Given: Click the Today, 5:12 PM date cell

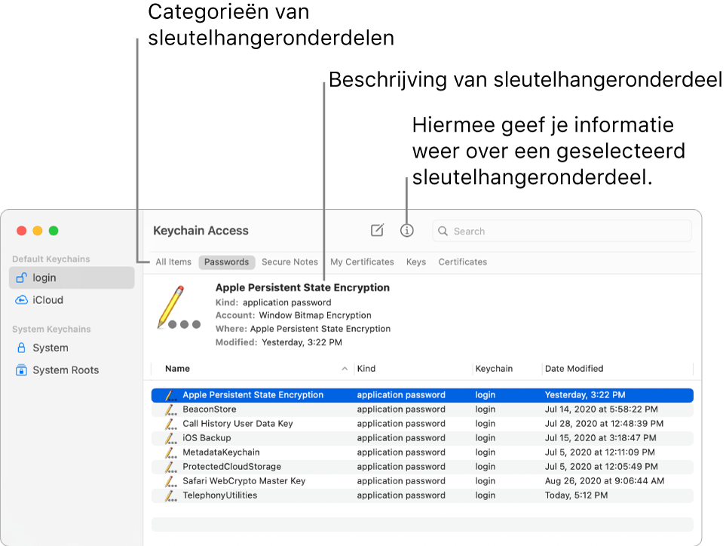Looking at the screenshot, I should coord(576,495).
